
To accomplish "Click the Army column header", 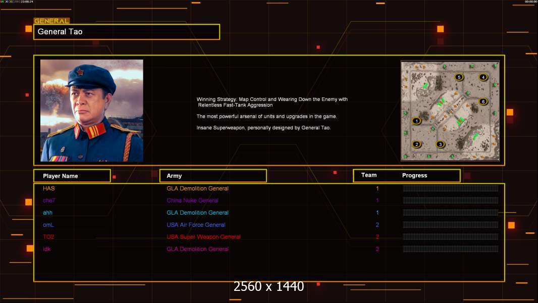I will pos(213,176).
